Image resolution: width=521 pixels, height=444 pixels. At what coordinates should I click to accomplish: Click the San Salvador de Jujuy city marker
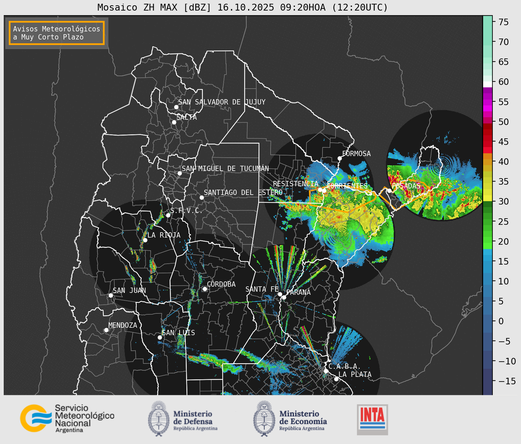176,107
